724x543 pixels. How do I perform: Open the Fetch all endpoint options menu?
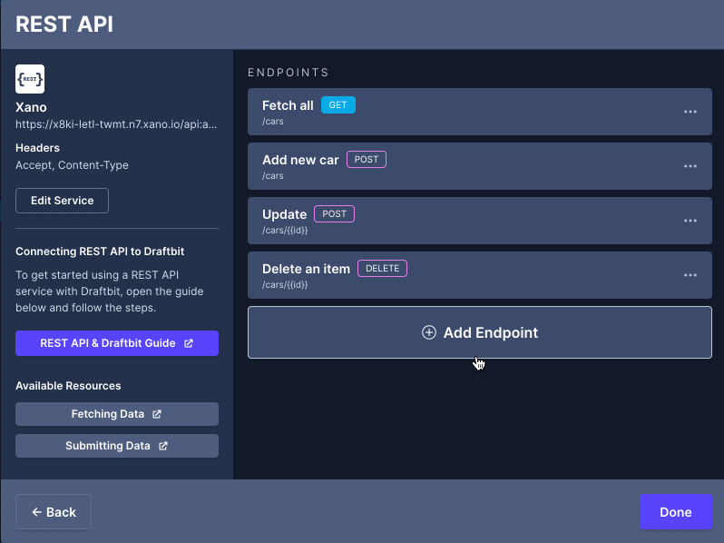pos(690,112)
